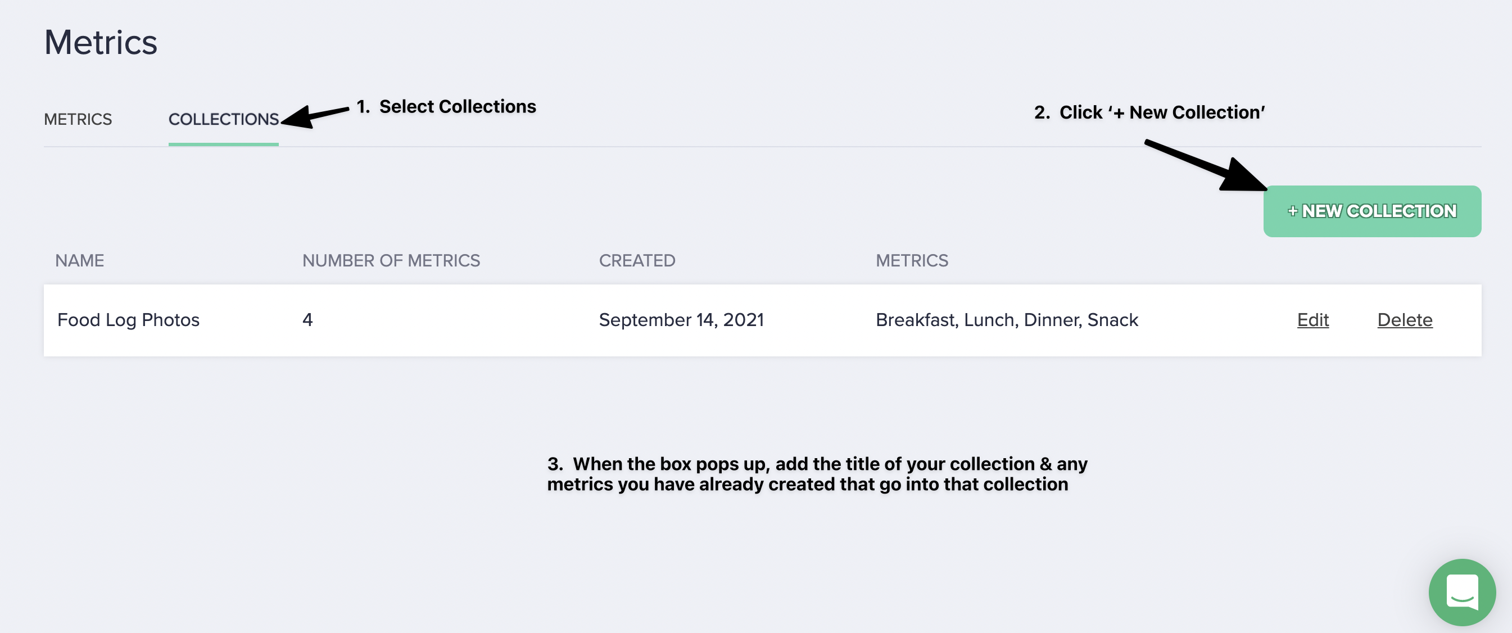1512x633 pixels.
Task: Click the Breakfast, Lunch, Dinner, Snack metrics list
Action: (x=1007, y=320)
